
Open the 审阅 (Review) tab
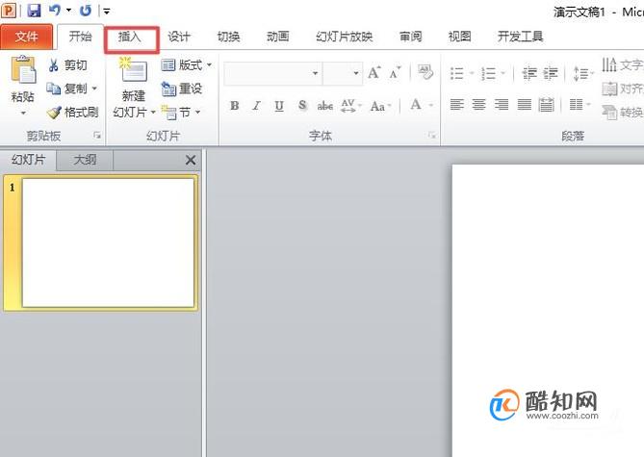coord(411,37)
